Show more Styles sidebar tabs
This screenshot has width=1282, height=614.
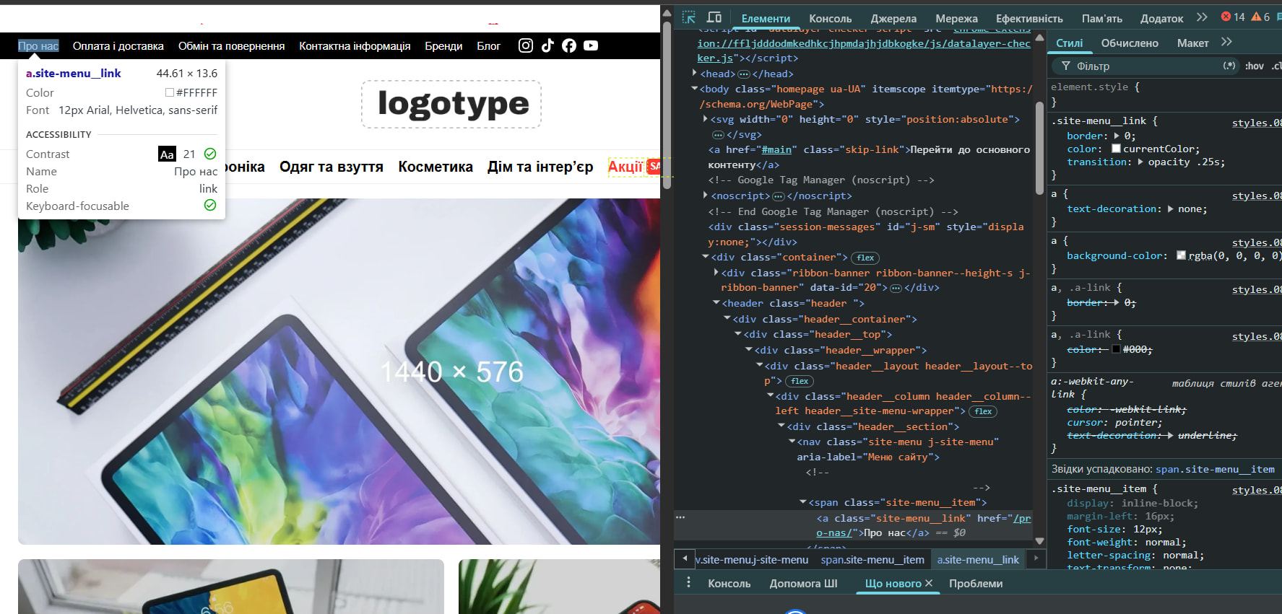(1226, 43)
